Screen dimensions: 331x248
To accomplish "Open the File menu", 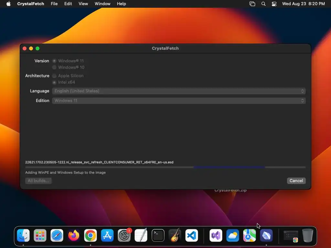I will pos(54,4).
